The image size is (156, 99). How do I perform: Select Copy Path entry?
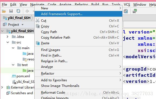[x=78, y=32]
